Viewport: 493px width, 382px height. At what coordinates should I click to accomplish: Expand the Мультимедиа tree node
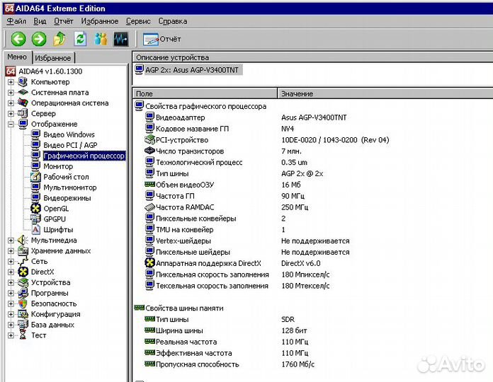(x=11, y=241)
